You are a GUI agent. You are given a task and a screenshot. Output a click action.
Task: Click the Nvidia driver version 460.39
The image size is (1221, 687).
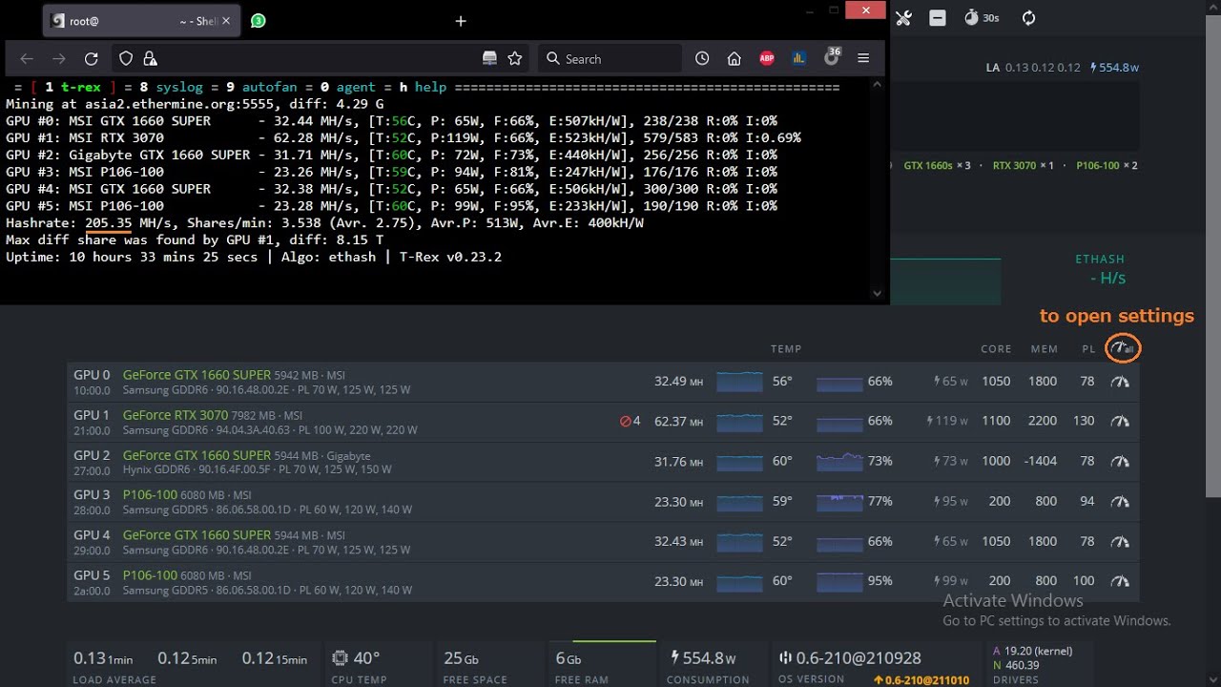click(x=1022, y=666)
